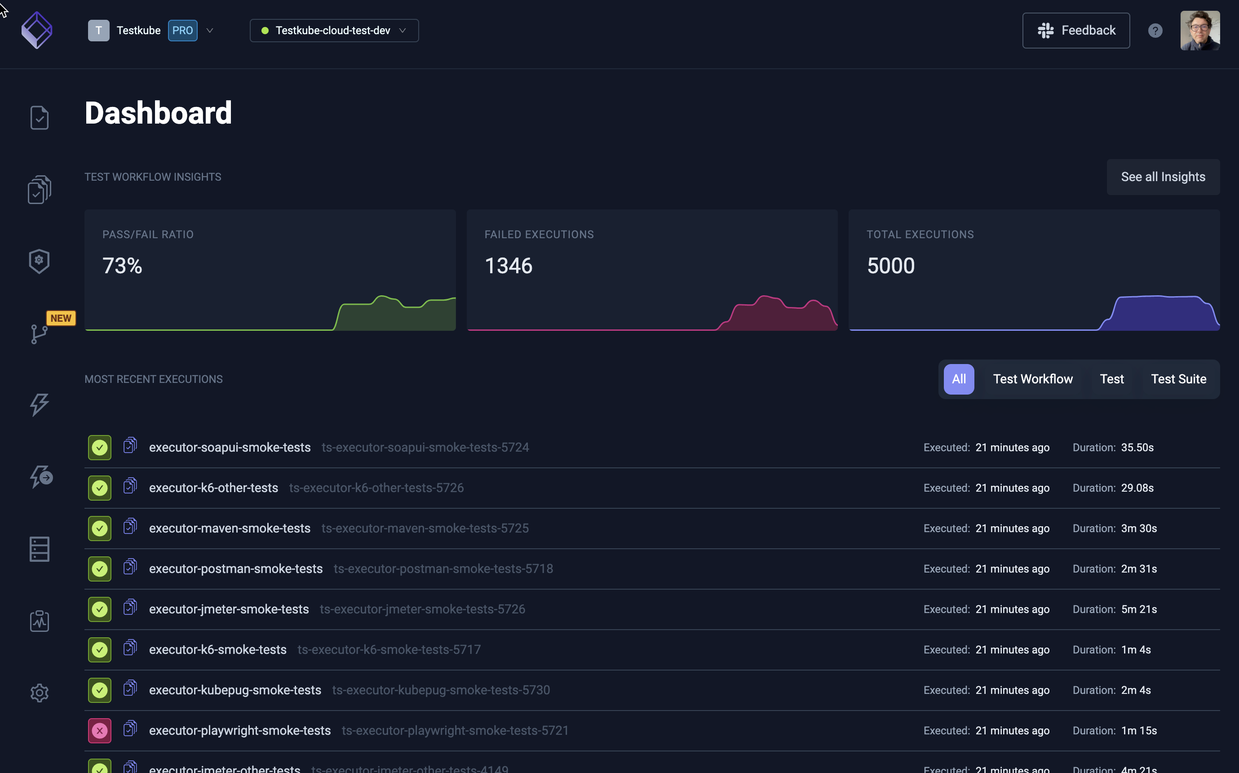This screenshot has width=1239, height=773.
Task: Open Tests from the left sidebar
Action: coord(40,118)
